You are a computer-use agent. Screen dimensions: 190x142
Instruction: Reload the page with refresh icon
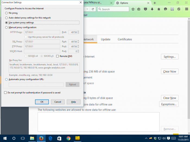93,9
